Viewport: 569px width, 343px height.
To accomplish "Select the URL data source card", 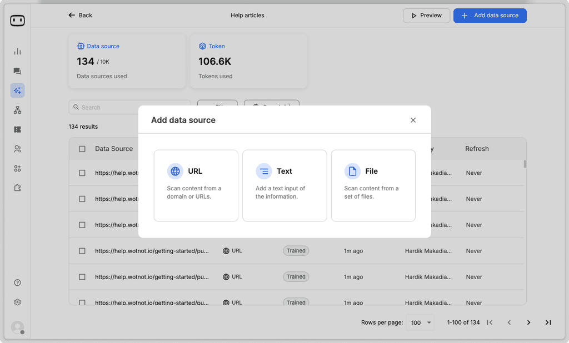I will 196,185.
